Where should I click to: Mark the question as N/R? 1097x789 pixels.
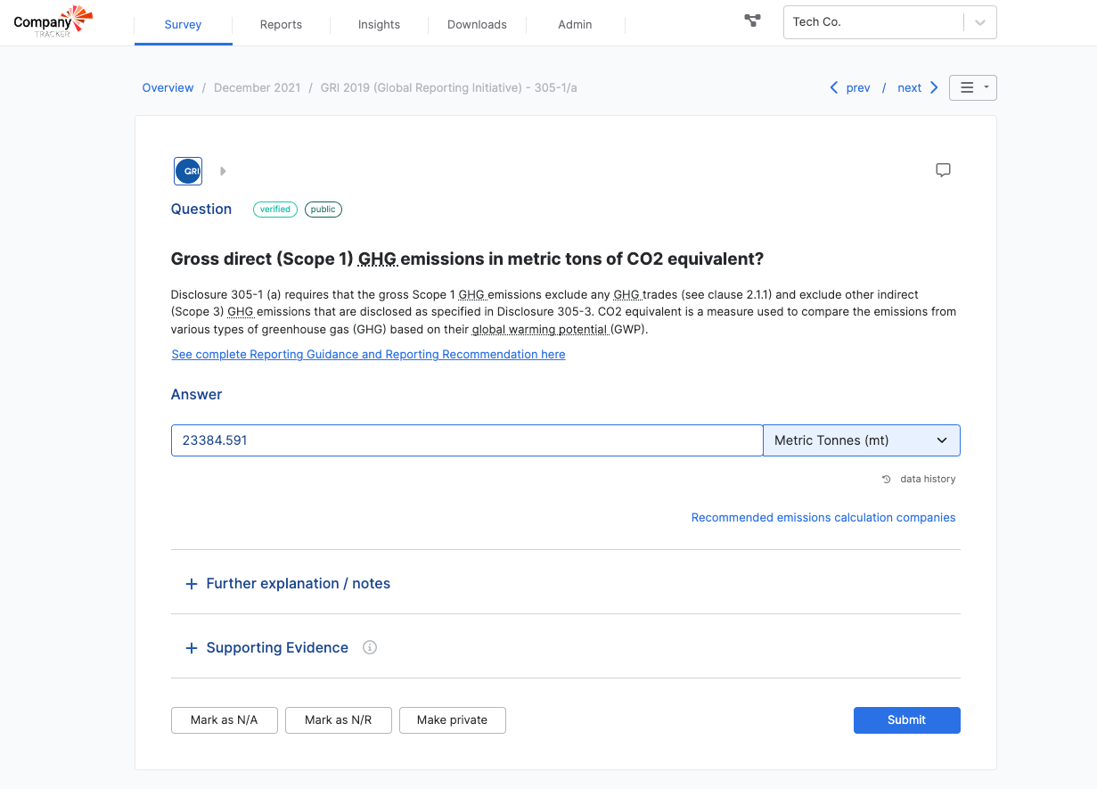(338, 719)
